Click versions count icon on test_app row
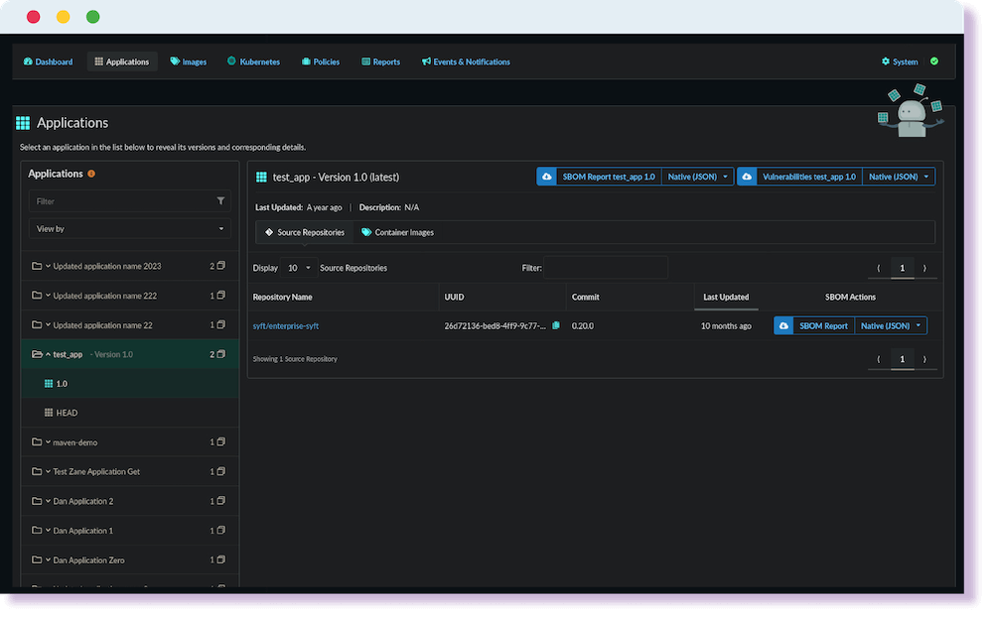Screen dimensions: 993x619 pos(221,354)
